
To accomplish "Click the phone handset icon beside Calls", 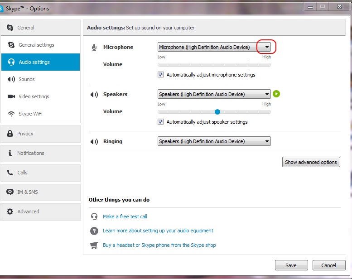I will (10, 173).
